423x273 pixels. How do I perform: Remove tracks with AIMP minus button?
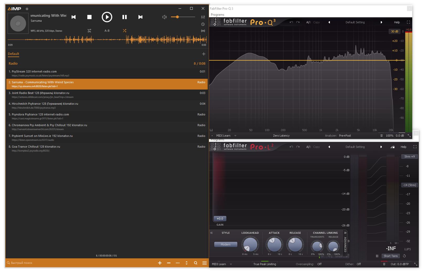pyautogui.click(x=169, y=263)
